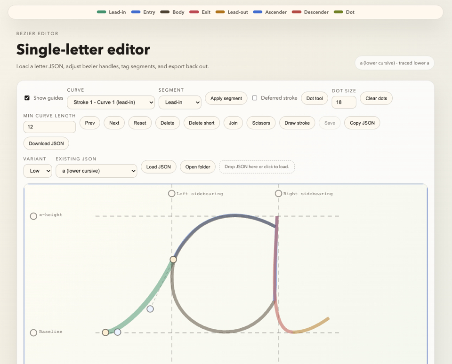Image resolution: width=452 pixels, height=364 pixels.
Task: Select the blue control handle next to the start anchor
Action: click(x=117, y=332)
